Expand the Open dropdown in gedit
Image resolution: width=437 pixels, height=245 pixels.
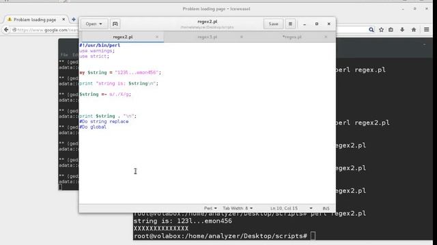click(94, 24)
